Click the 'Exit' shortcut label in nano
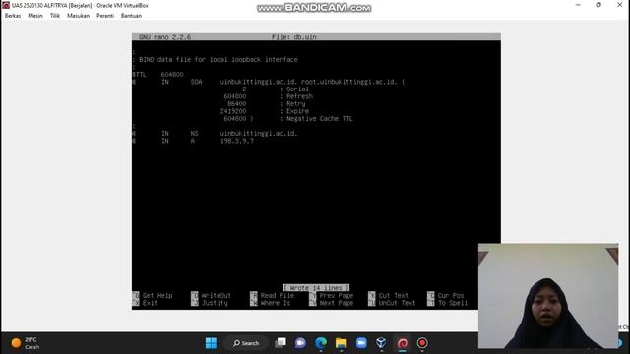 (150, 303)
